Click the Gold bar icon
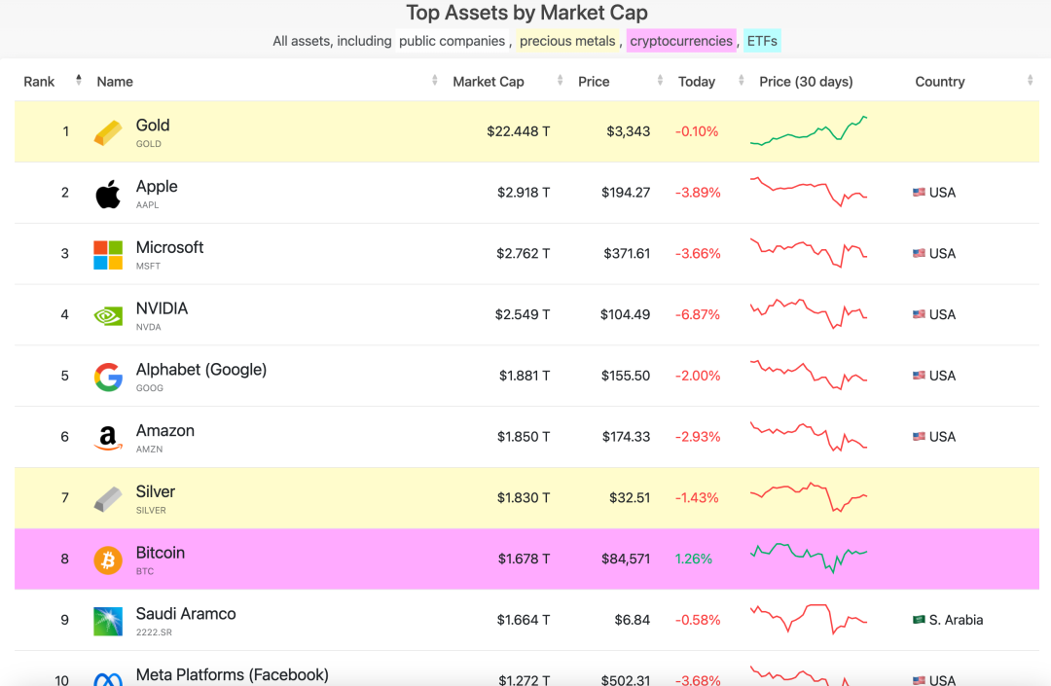The width and height of the screenshot is (1051, 686). pos(108,132)
